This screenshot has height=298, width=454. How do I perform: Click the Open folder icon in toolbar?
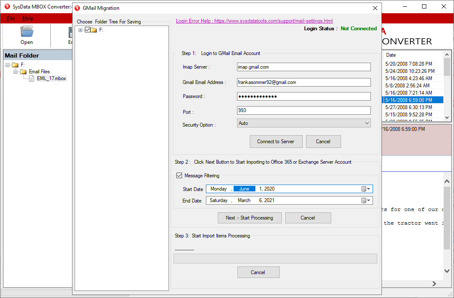(26, 32)
